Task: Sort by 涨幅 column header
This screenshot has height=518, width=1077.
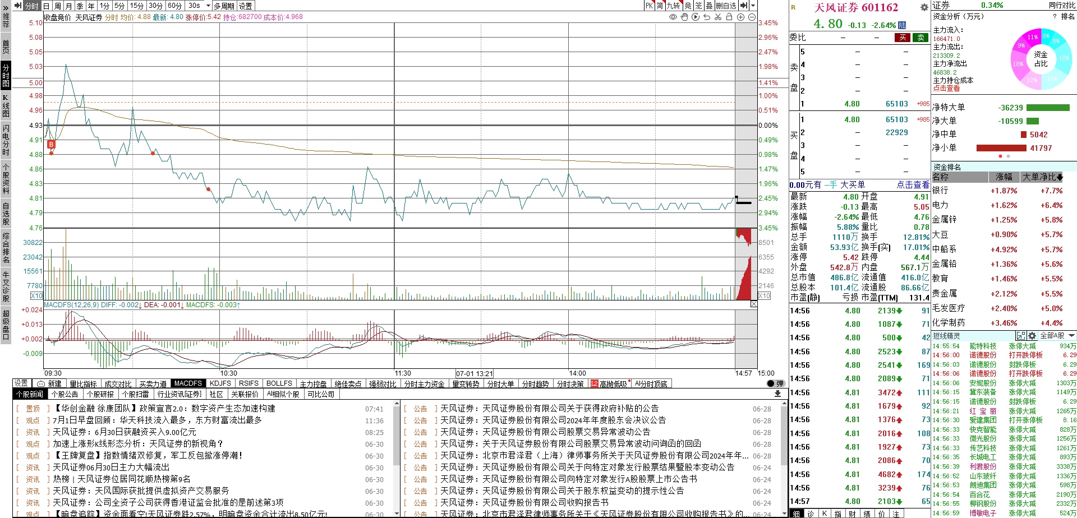Action: click(1004, 177)
